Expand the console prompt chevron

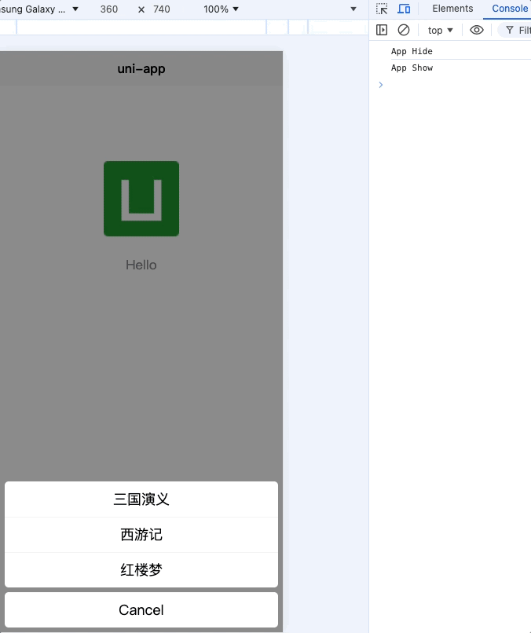[381, 85]
